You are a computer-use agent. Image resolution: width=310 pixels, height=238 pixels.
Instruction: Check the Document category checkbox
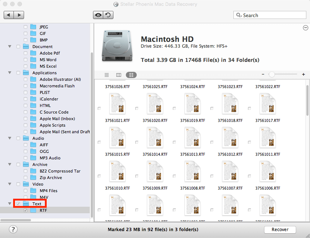[18, 47]
